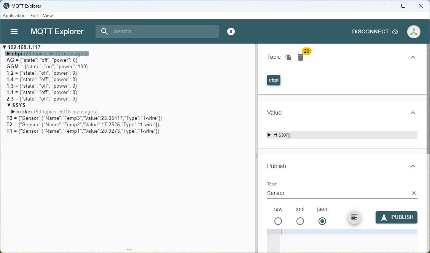This screenshot has width=430, height=253.
Task: Collapse the $SYS tree node
Action: (9, 105)
